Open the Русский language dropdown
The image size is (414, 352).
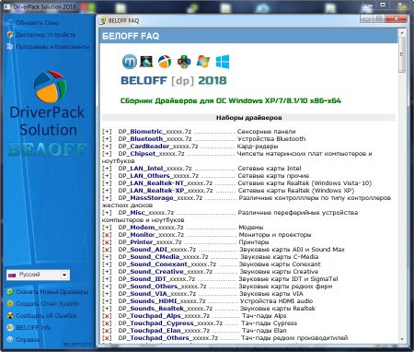point(38,275)
